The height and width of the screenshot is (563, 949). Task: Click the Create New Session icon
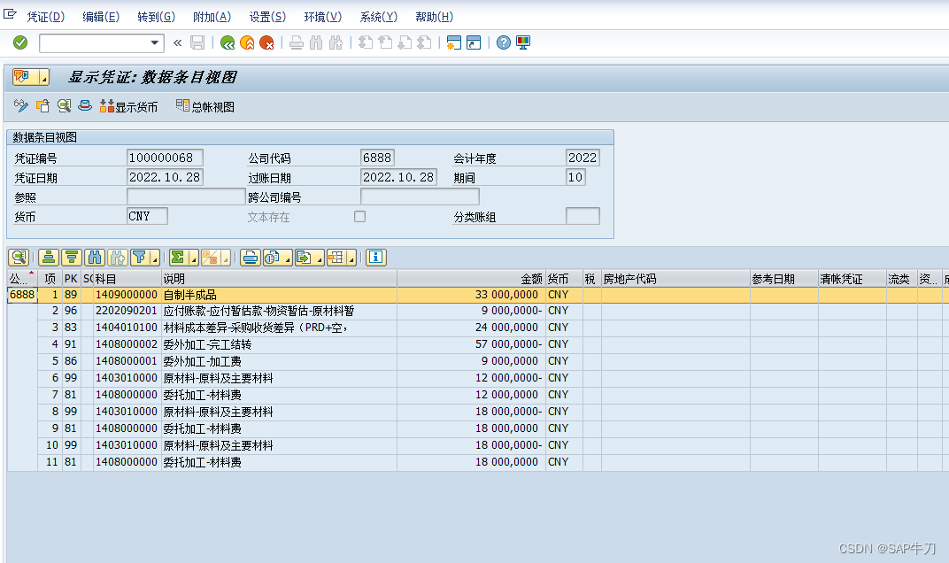[454, 42]
